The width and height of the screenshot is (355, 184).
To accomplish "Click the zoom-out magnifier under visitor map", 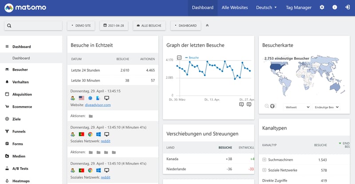I will 267,106.
